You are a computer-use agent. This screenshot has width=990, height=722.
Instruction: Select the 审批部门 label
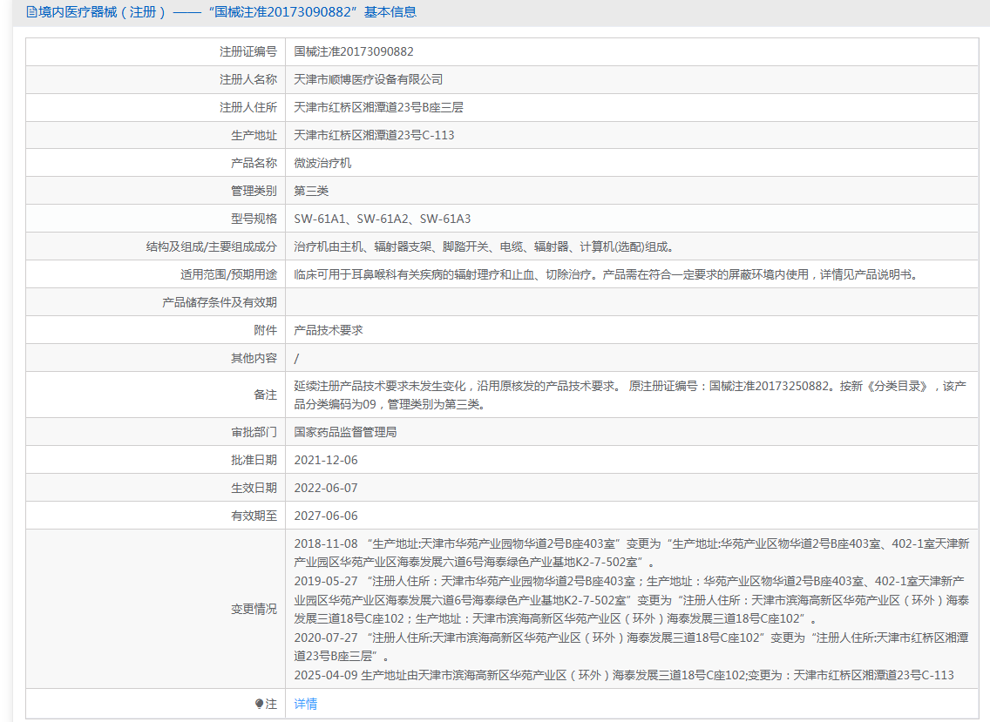pos(254,432)
